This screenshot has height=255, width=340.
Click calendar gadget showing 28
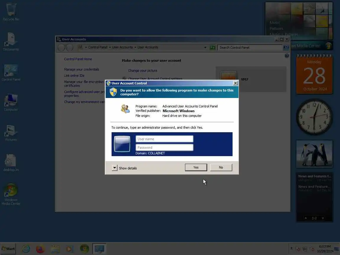tap(314, 74)
